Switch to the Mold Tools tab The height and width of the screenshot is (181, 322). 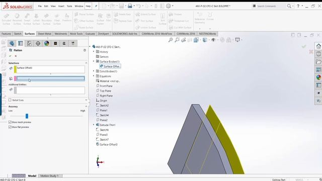point(76,34)
